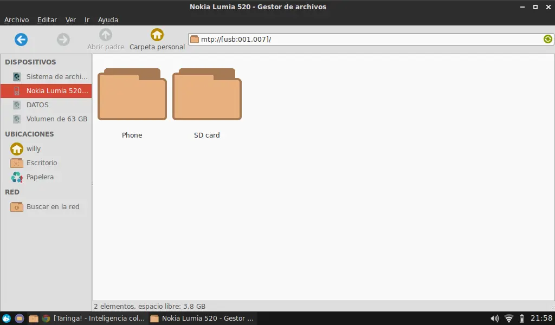Screen dimensions: 555x325
Task: Click the Escritorio sidebar icon
Action: pyautogui.click(x=17, y=162)
